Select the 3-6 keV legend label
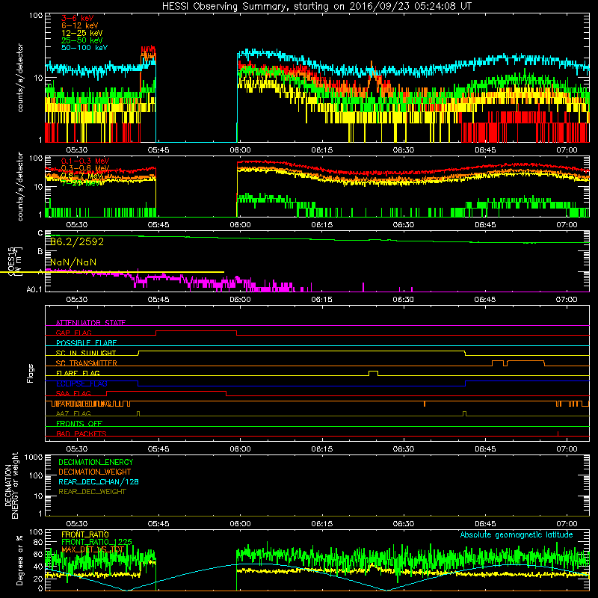This screenshot has height=598, width=598. 77,18
